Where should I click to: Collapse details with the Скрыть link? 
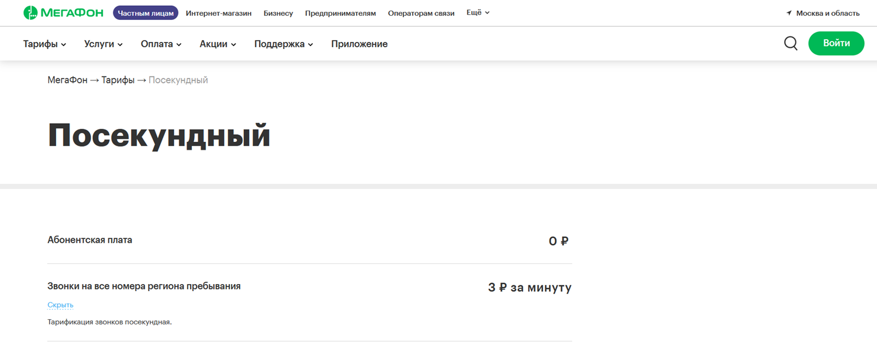tap(60, 305)
